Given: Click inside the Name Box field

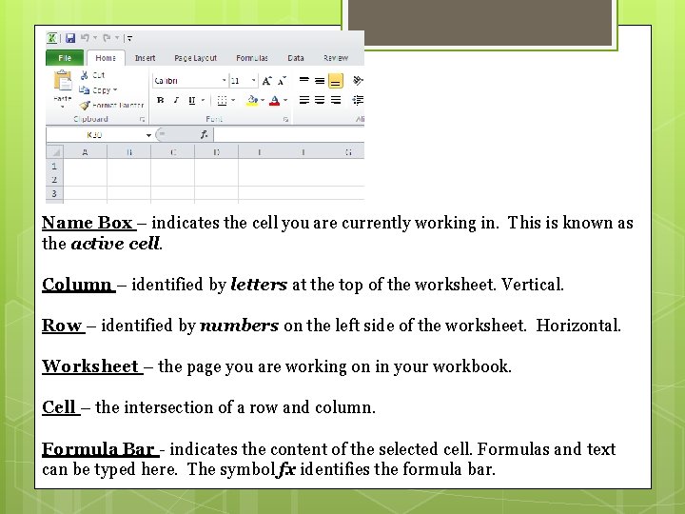Looking at the screenshot, I should point(95,134).
